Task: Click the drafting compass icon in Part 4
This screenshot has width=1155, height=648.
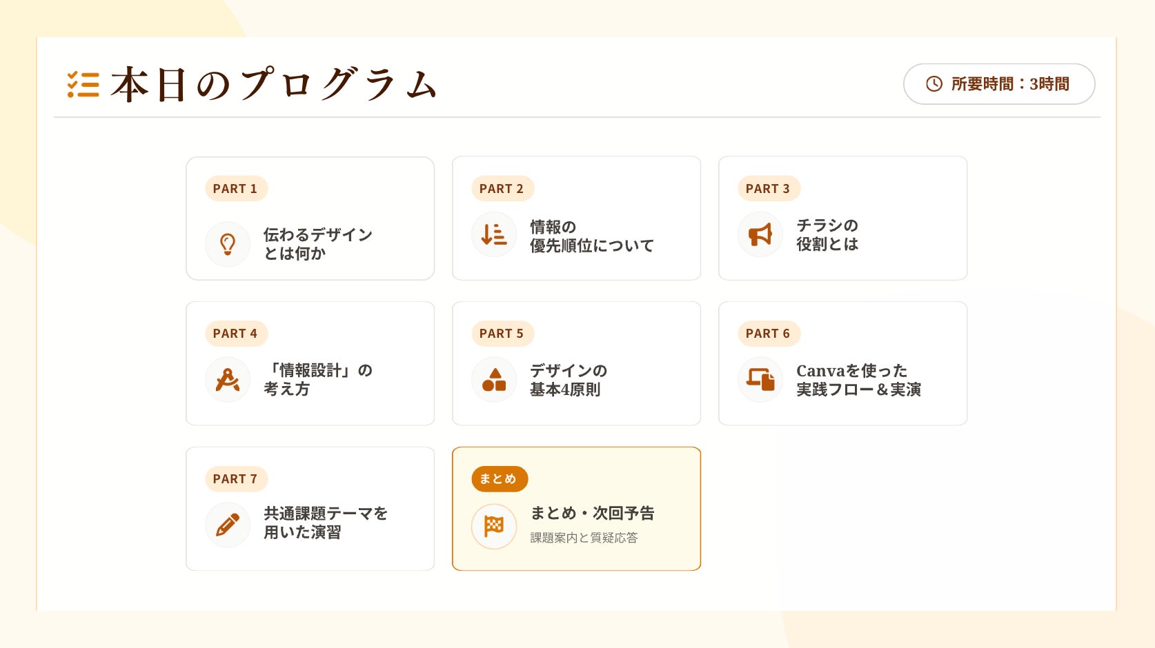Action: (228, 380)
